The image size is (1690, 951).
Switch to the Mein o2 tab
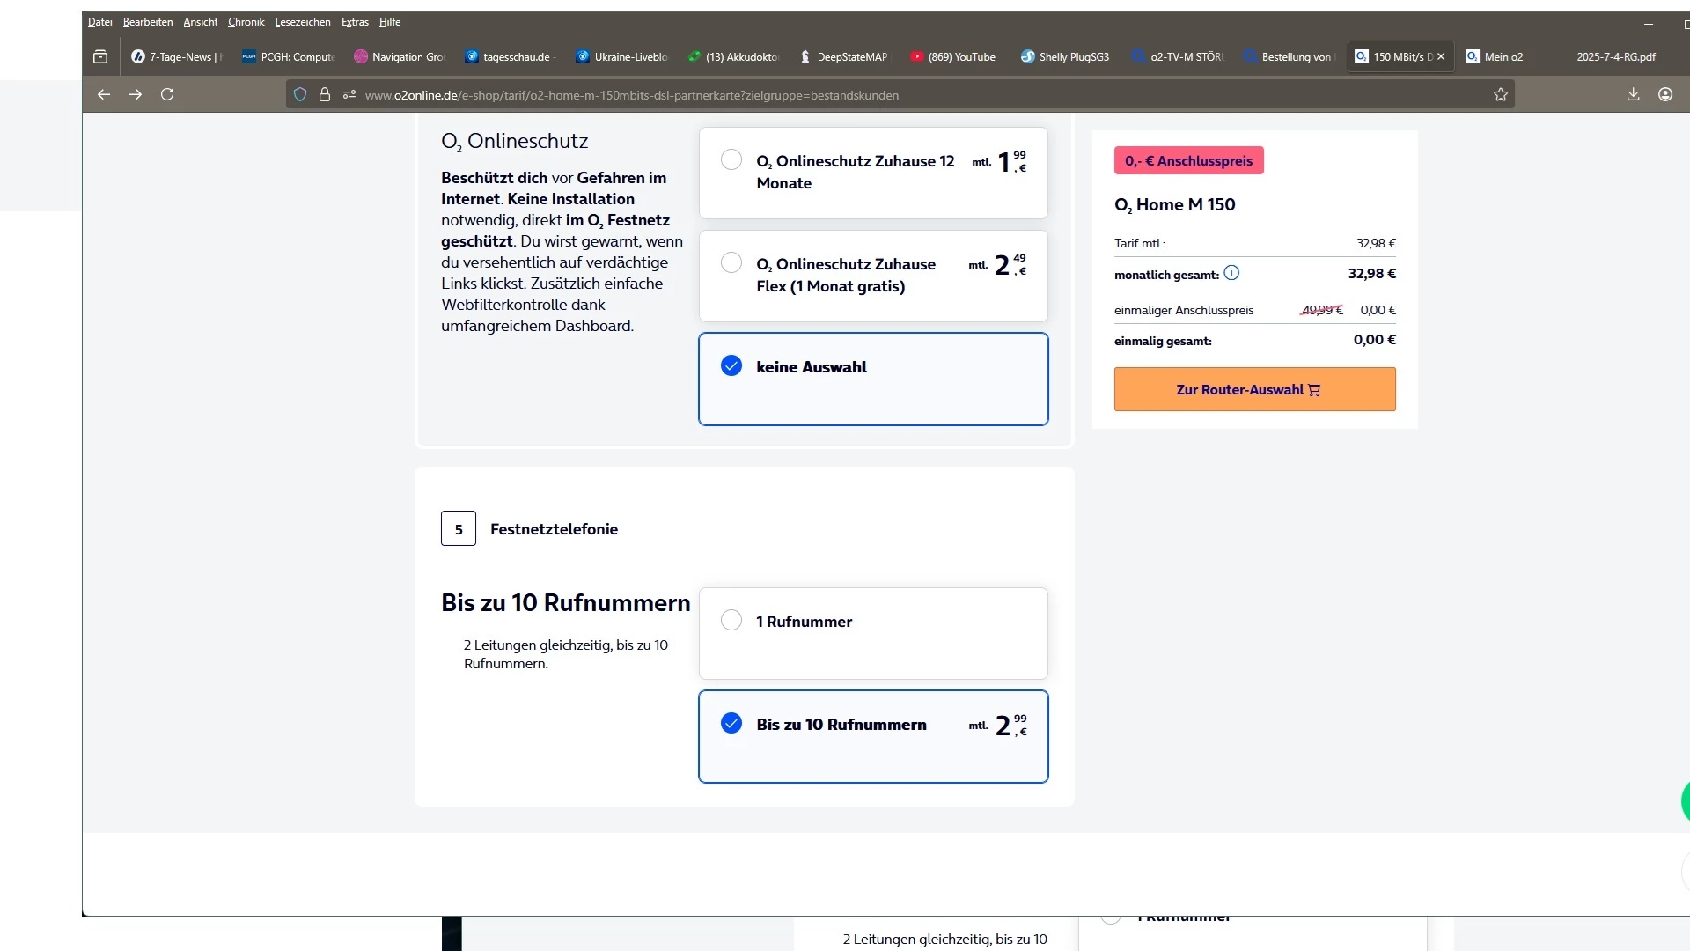1503,57
